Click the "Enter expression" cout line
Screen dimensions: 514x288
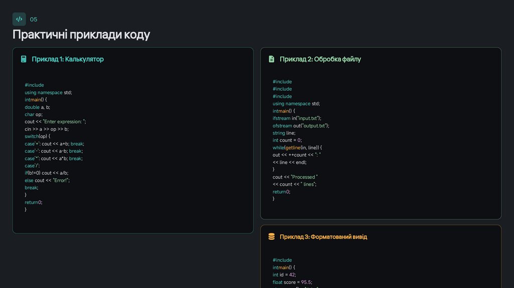click(56, 121)
